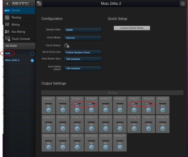Click the Analog 10 trim knob
Screen dimensions: 188x157
(x=49, y=129)
